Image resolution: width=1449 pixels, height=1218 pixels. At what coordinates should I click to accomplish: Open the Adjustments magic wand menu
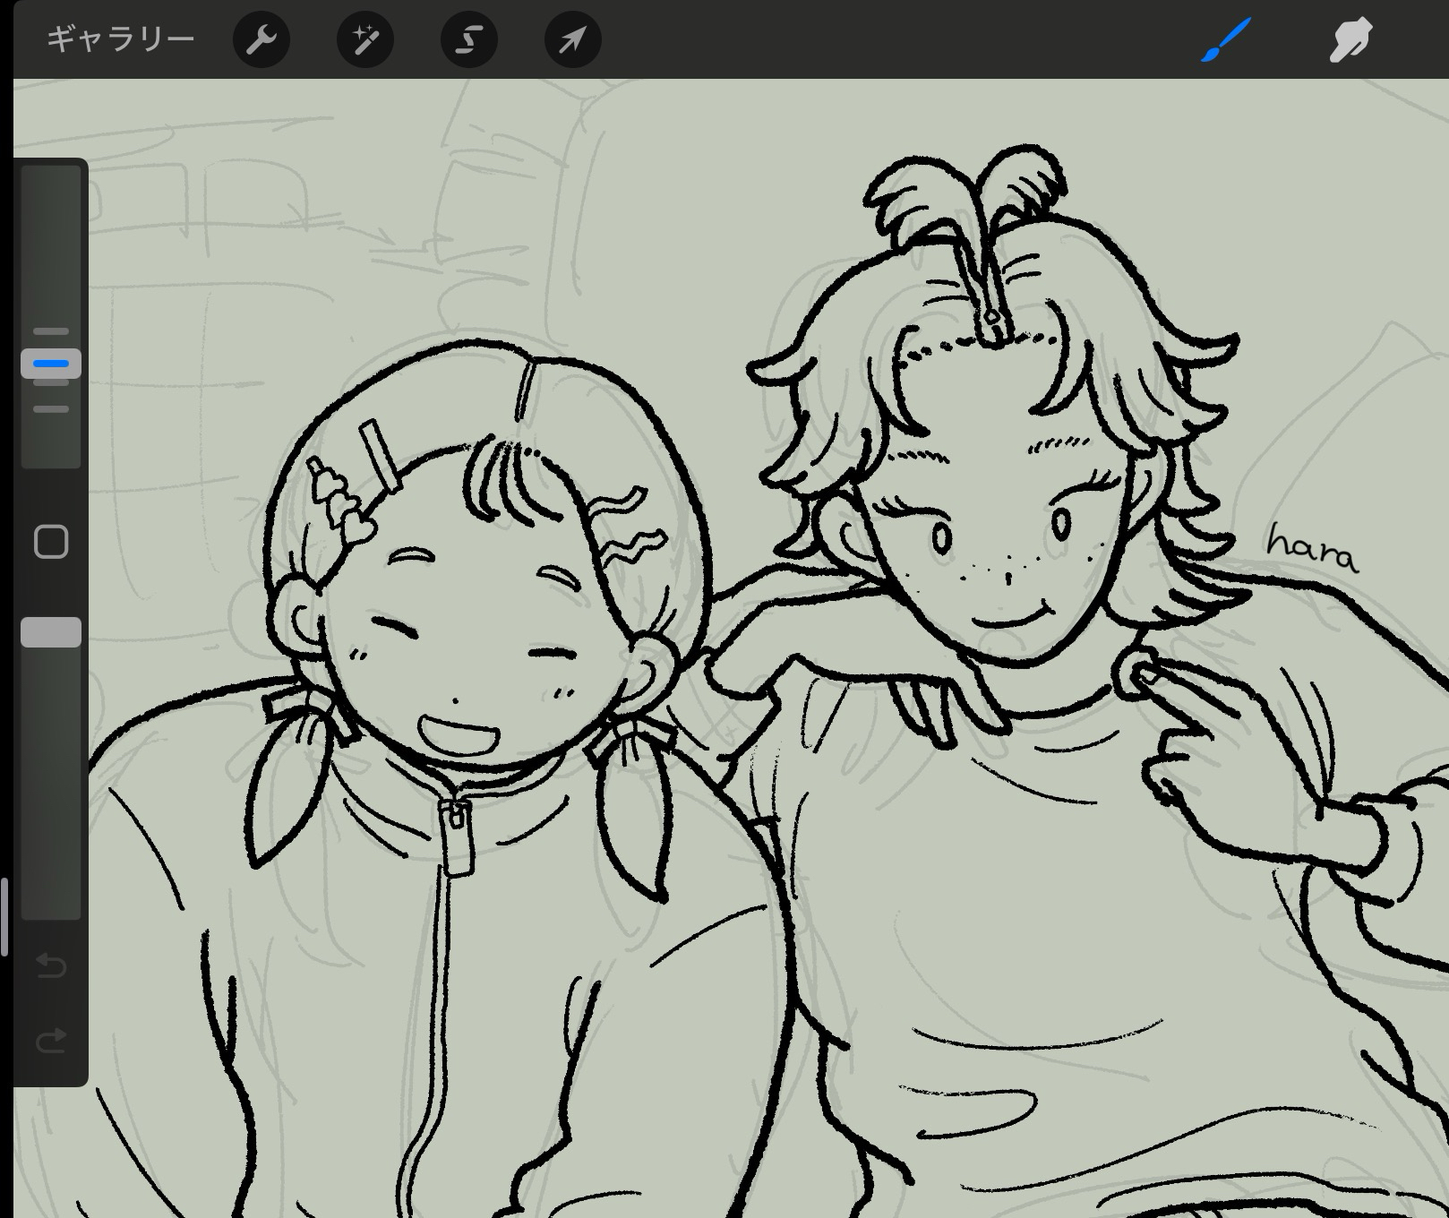365,39
